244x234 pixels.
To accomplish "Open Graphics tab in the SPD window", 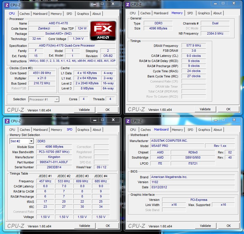I will tap(83, 130).
